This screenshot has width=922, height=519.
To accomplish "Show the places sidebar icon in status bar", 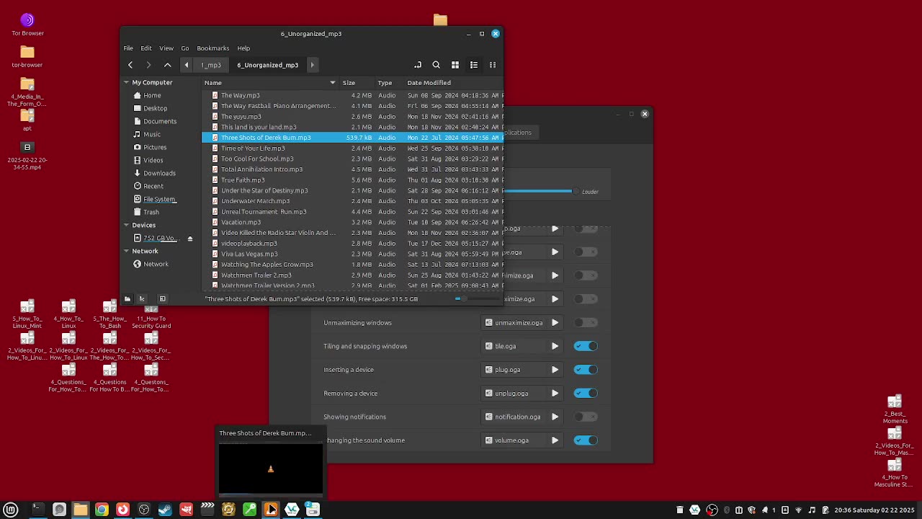I will point(127,298).
